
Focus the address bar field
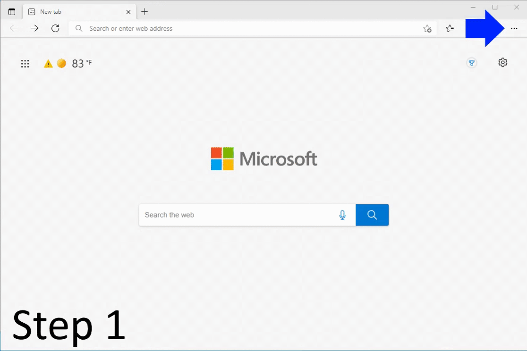coord(246,28)
